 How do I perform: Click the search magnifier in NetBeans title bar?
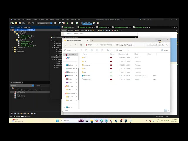point(140,19)
